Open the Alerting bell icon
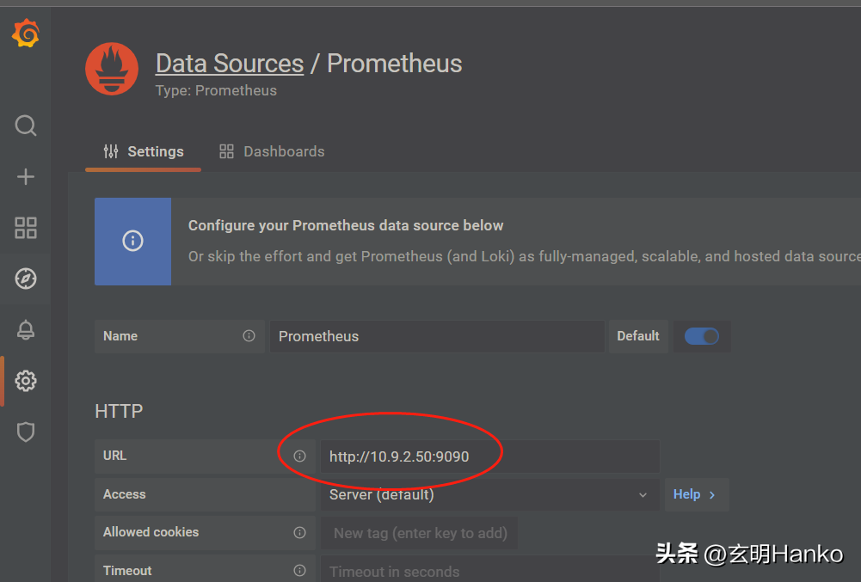 pyautogui.click(x=26, y=330)
